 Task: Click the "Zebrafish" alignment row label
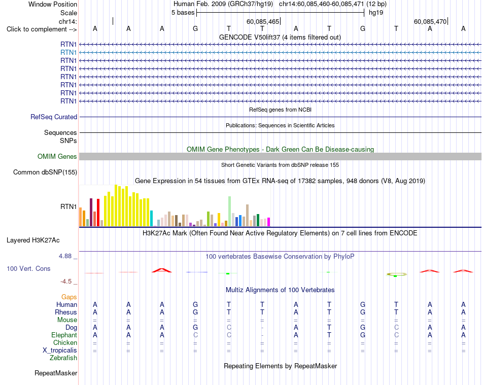click(x=63, y=358)
